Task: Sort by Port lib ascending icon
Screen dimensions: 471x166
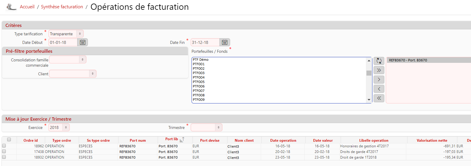Action: (x=182, y=139)
